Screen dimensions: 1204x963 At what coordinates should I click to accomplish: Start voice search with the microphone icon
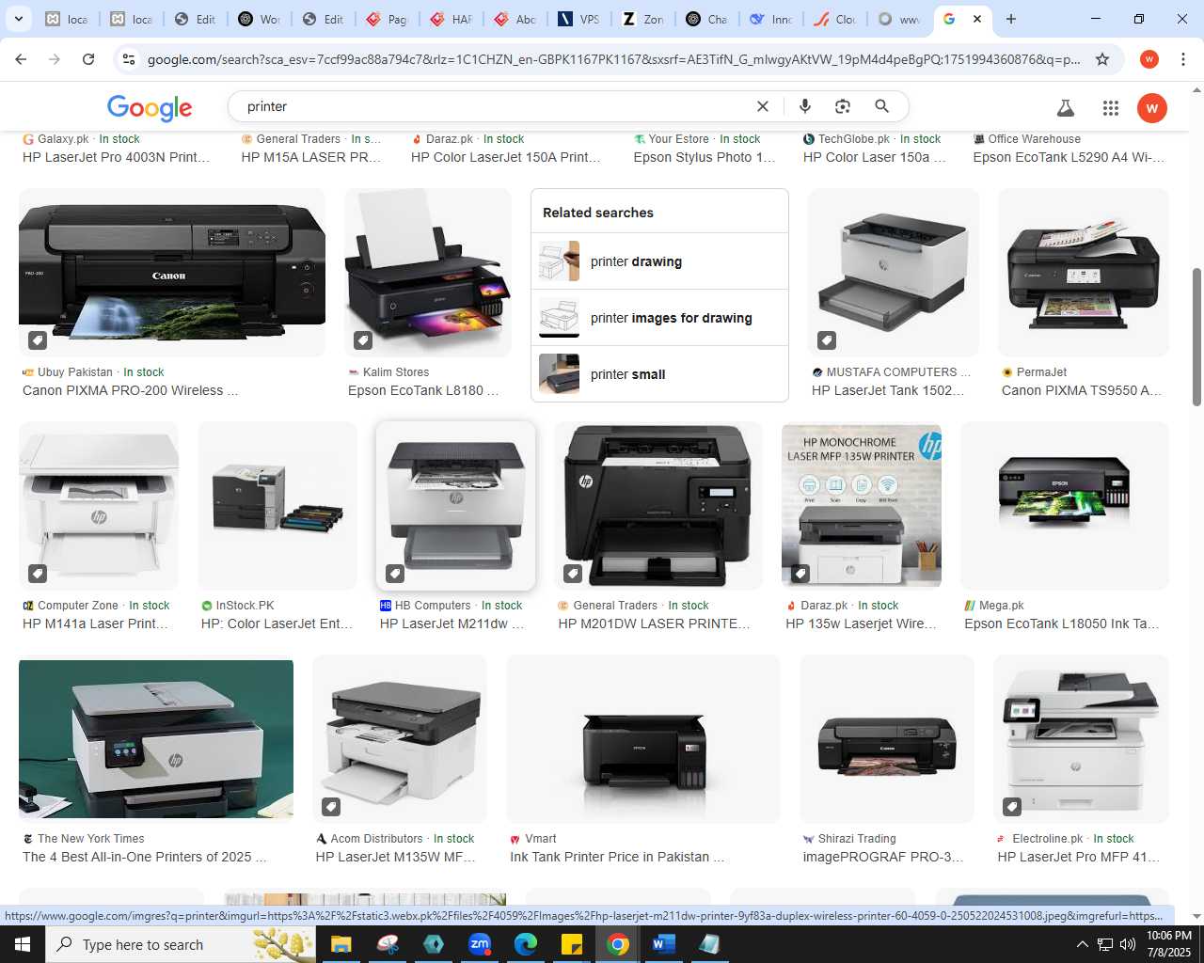point(805,106)
